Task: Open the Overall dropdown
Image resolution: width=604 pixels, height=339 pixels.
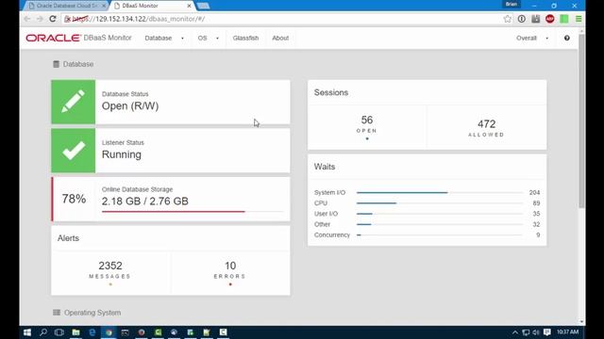Action: click(x=532, y=38)
